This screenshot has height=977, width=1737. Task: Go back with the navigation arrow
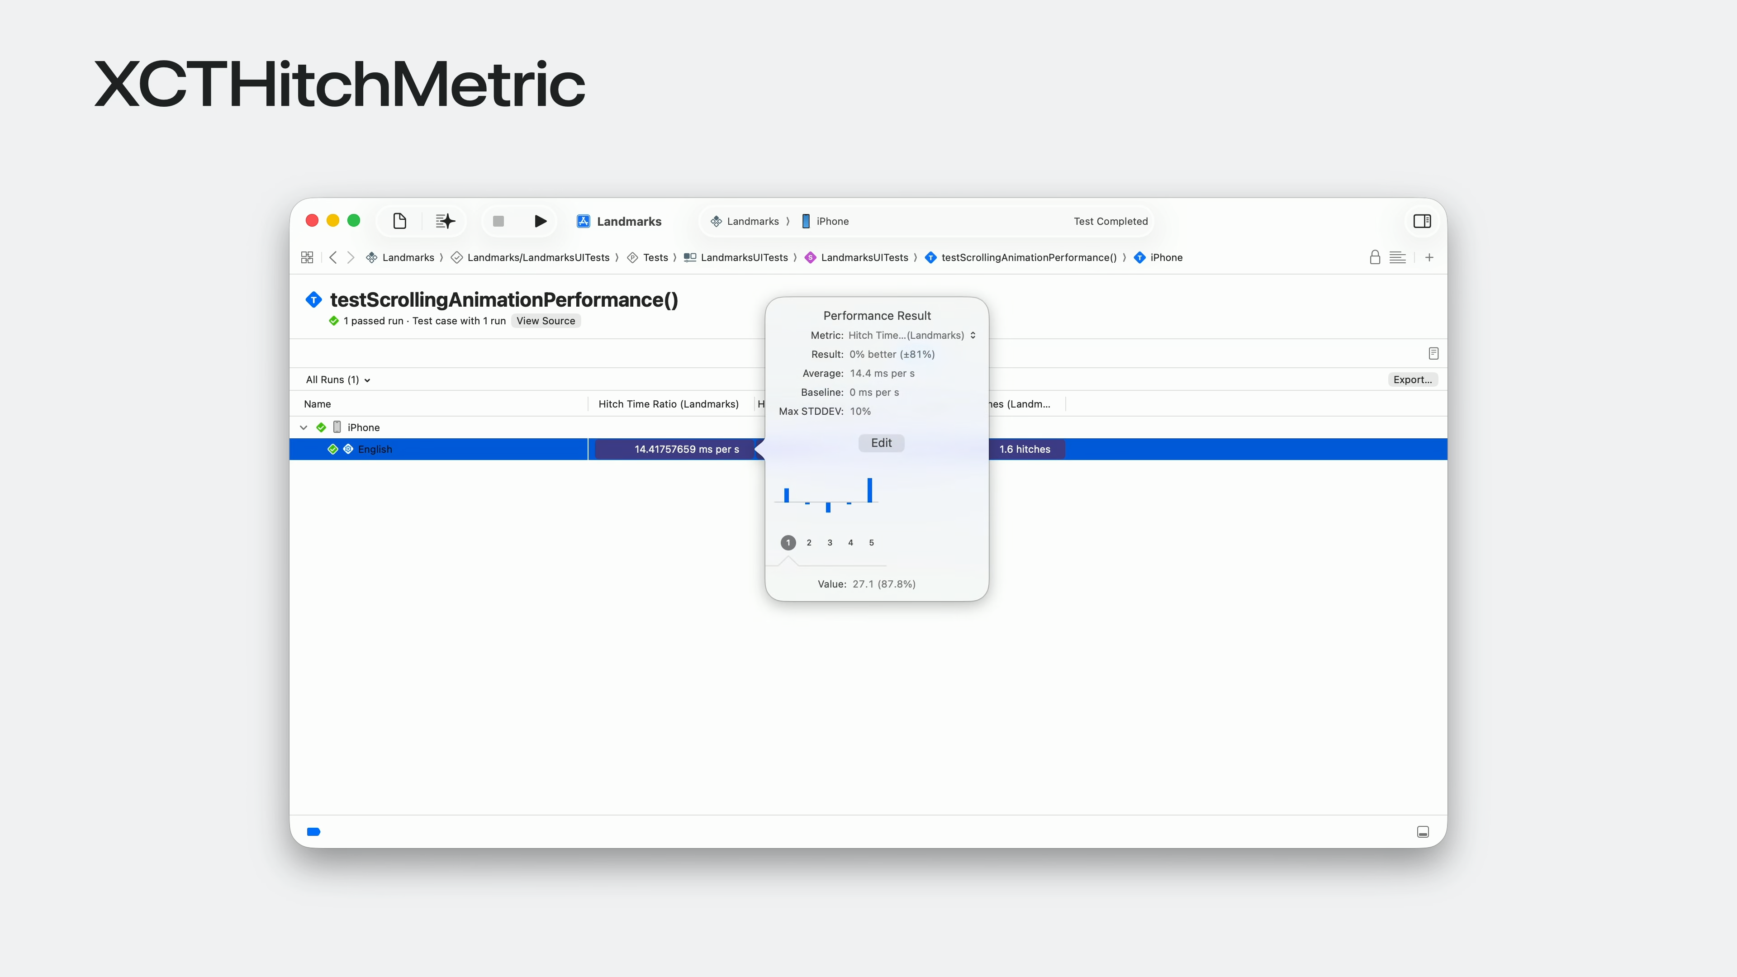tap(333, 257)
